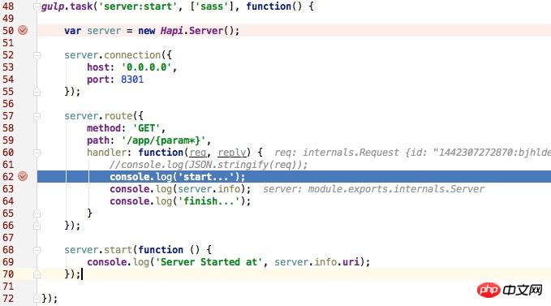
Task: Click server.info inside console.log on line 63
Action: [x=209, y=189]
